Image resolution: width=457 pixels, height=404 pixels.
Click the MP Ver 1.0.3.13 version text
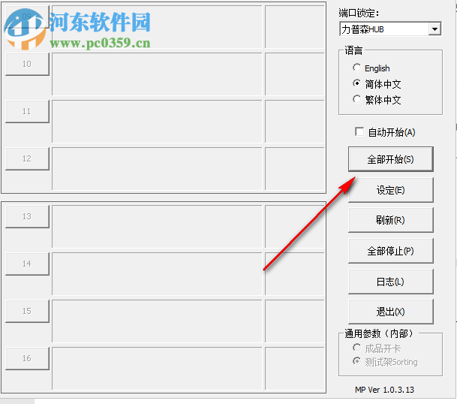click(x=384, y=390)
